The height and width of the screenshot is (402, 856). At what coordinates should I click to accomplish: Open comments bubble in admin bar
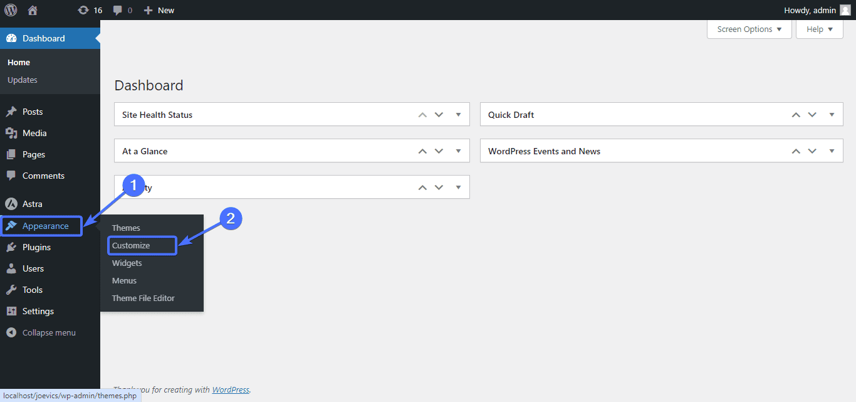click(x=122, y=10)
